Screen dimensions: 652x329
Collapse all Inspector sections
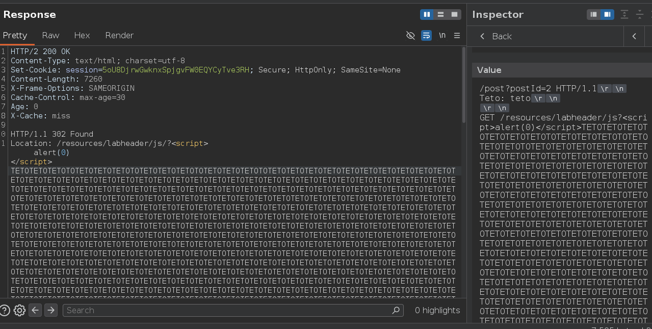coord(640,14)
